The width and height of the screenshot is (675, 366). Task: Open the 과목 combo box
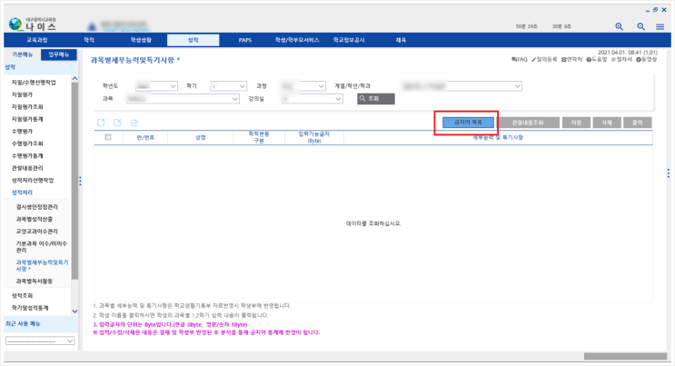(183, 99)
